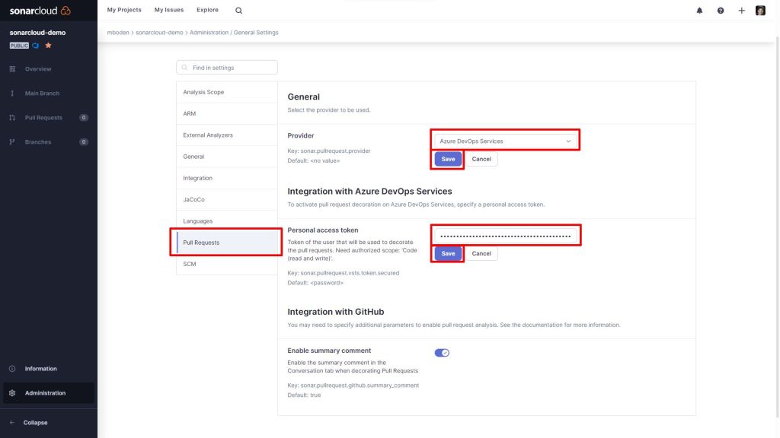This screenshot has height=438, width=780.
Task: Toggle the Enable summary comment switch
Action: (x=442, y=352)
